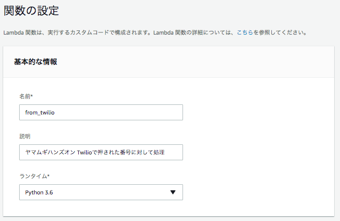Click the 名前* field label
This screenshot has height=221, width=340.
(x=26, y=96)
